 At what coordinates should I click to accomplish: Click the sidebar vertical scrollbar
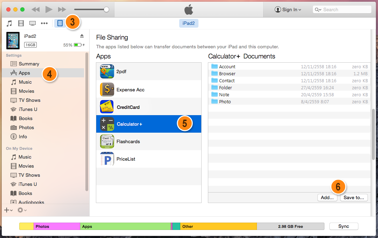(x=87, y=122)
